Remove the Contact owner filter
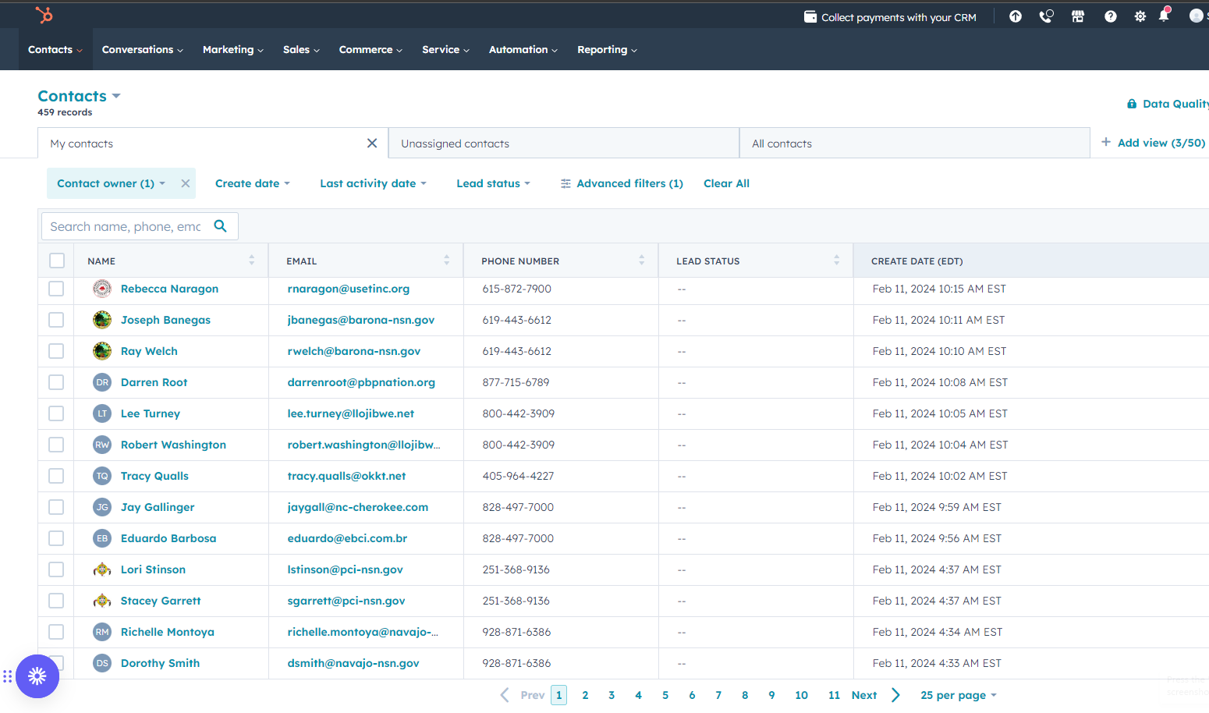The height and width of the screenshot is (713, 1209). 186,183
